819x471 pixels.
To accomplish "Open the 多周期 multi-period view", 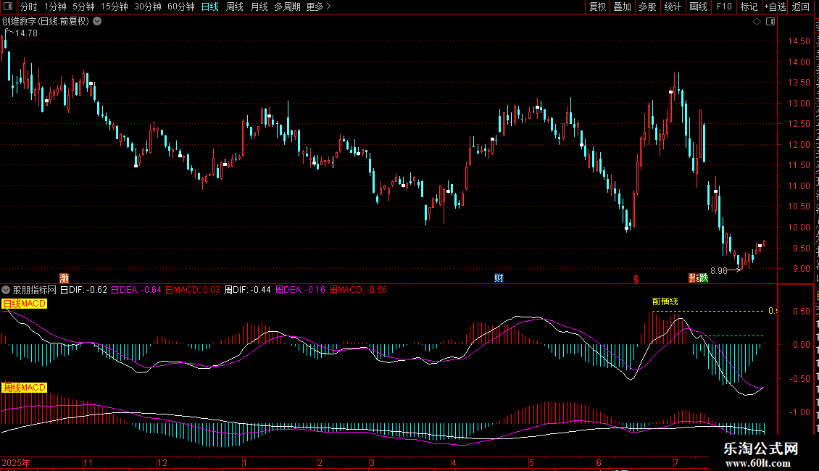I will (287, 7).
